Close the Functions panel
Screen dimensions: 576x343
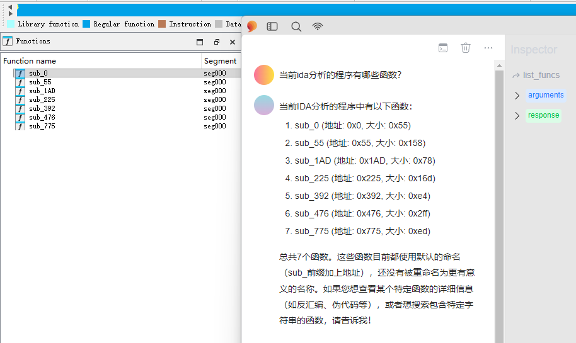(x=233, y=42)
